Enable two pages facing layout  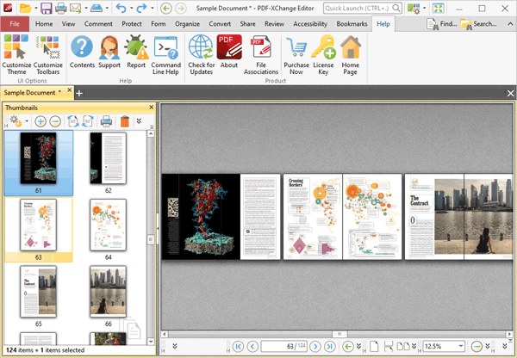pos(403,346)
